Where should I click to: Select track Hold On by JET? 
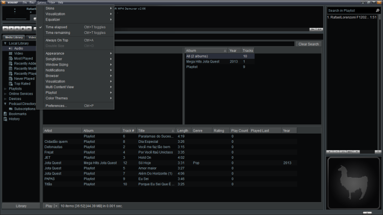click(x=170, y=158)
